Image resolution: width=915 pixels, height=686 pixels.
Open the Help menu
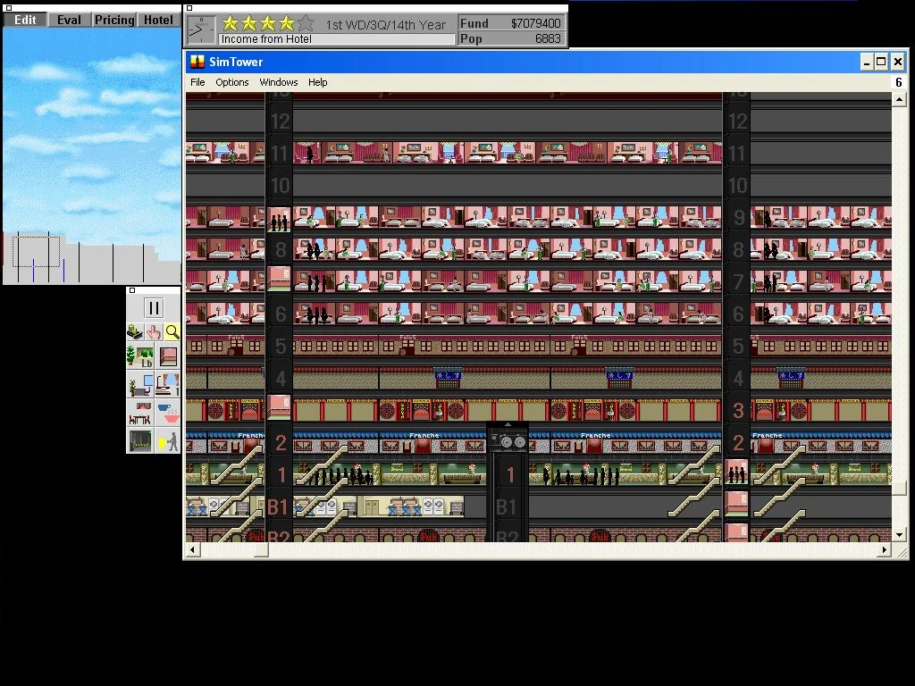[317, 82]
